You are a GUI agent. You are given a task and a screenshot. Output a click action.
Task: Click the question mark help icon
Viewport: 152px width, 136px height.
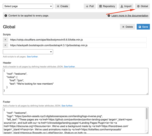click(109, 16)
